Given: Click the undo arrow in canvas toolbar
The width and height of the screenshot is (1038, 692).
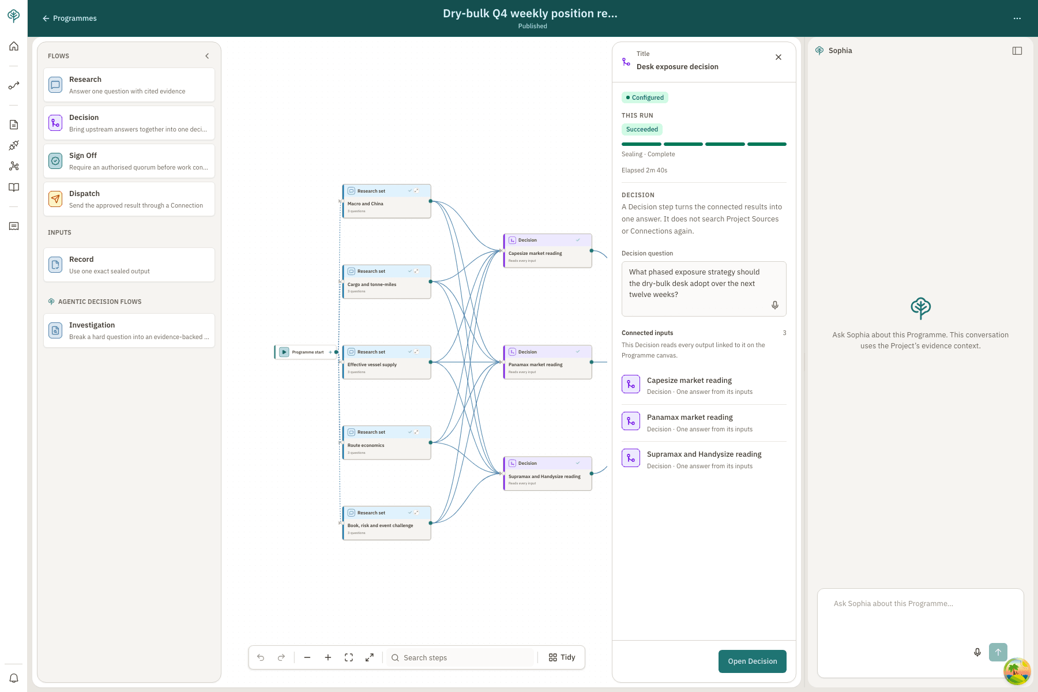Looking at the screenshot, I should click(x=261, y=657).
